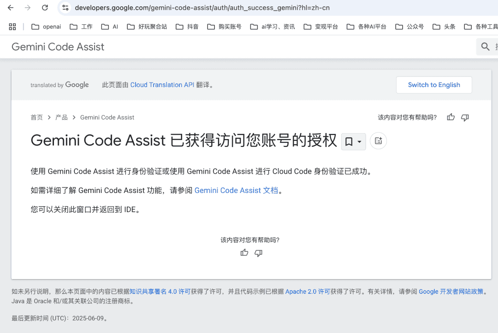Click the translated by Google logo
Viewport: 498px width, 333px height.
pyautogui.click(x=59, y=85)
